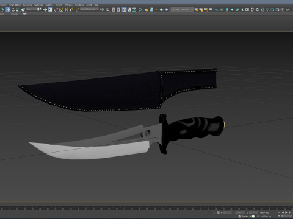The width and height of the screenshot is (293, 219).
Task: Toggle the Angle Snap icon
Action: coord(61,10)
